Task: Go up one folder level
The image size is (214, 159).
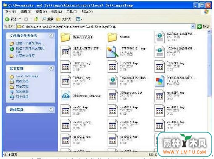Action: pos(36,19)
